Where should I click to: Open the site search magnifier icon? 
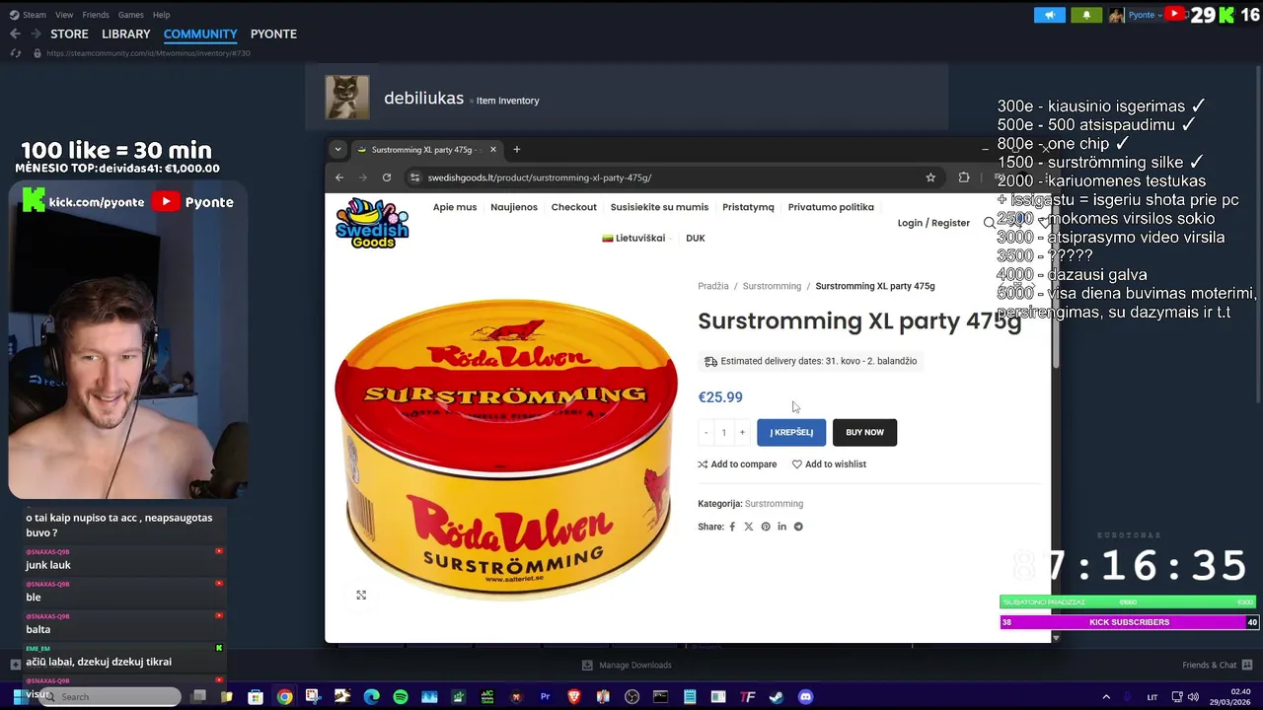989,223
